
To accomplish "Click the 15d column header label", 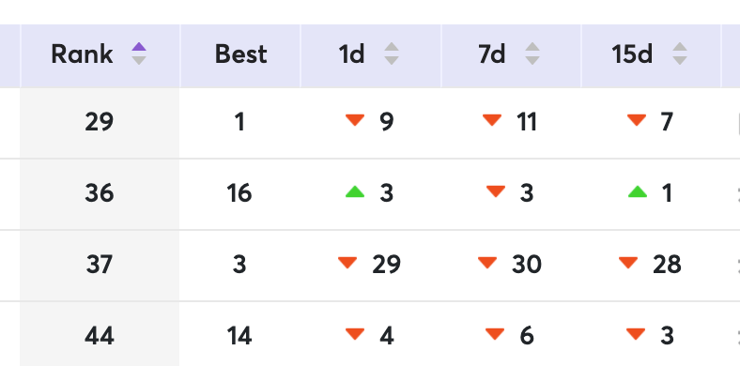I will (632, 54).
